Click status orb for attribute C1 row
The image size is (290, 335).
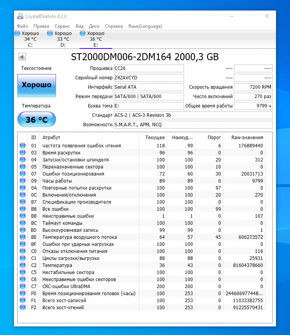coord(23,258)
